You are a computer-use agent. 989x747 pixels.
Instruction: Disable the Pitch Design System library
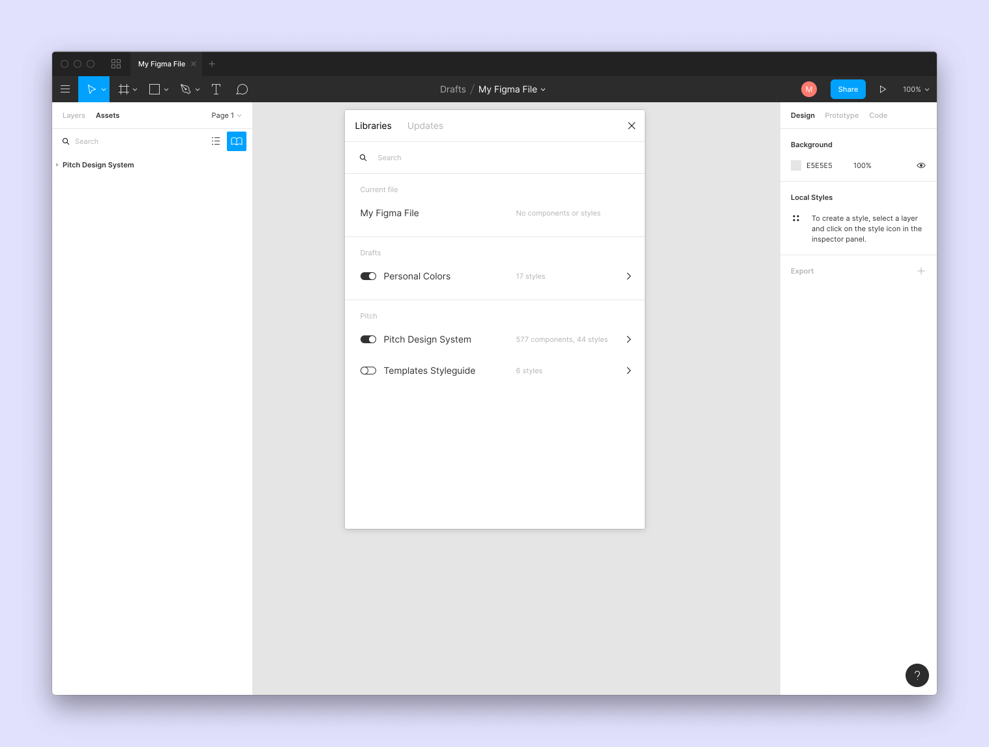(x=368, y=339)
